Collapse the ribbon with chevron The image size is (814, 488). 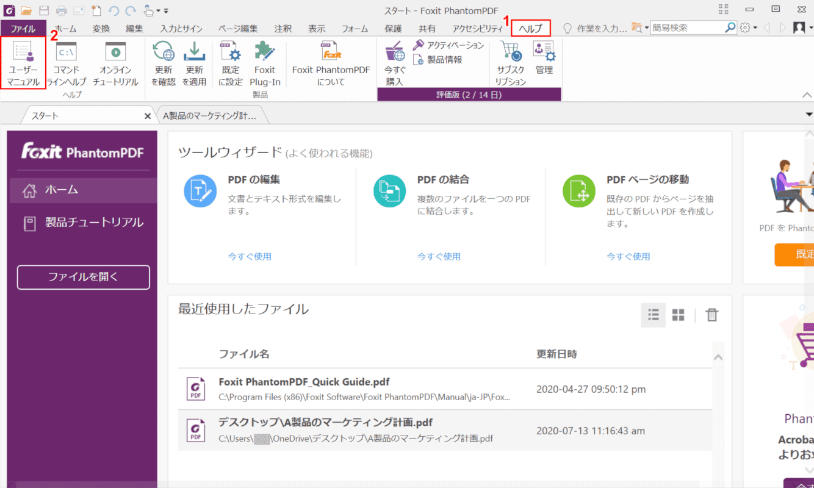807,95
